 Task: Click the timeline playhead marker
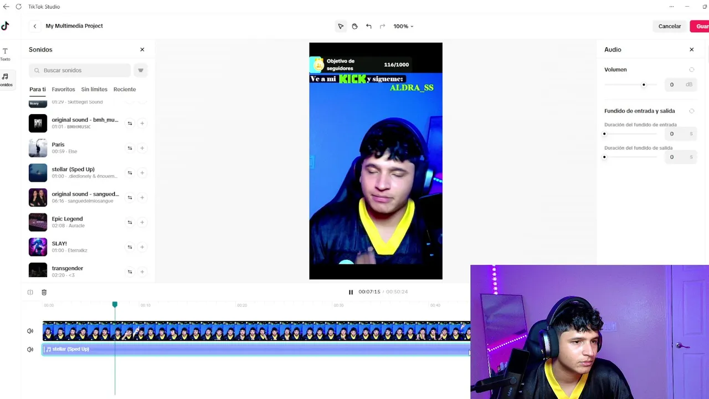pyautogui.click(x=115, y=305)
